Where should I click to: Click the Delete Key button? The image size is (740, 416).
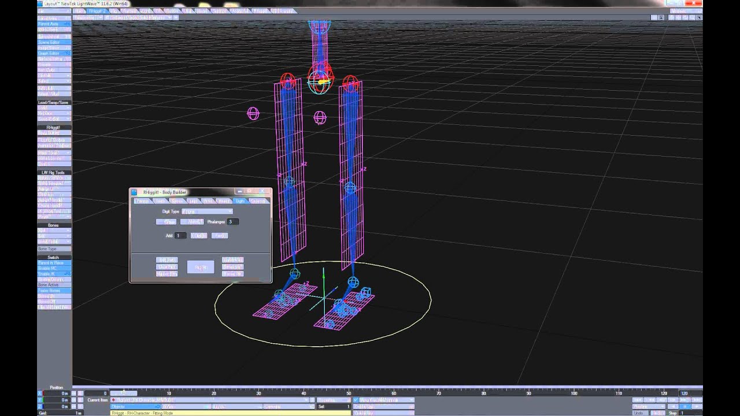(x=384, y=413)
